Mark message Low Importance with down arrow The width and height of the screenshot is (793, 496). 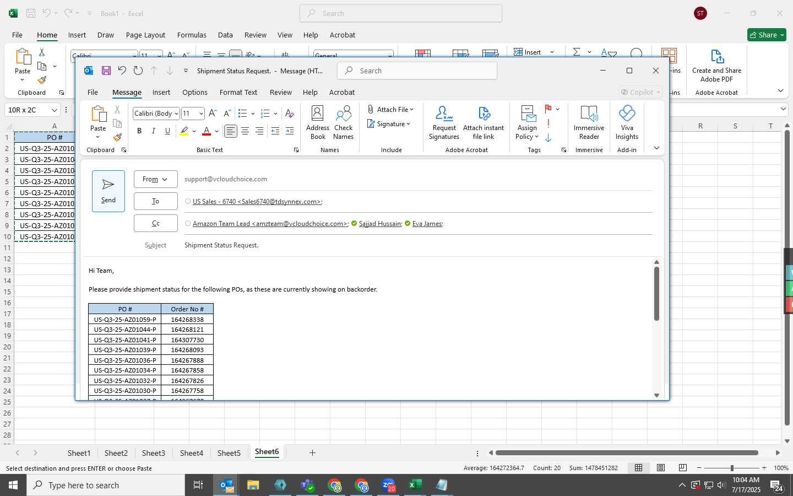(x=548, y=138)
